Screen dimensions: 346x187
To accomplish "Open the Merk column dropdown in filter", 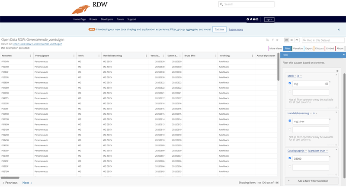I will [292, 76].
